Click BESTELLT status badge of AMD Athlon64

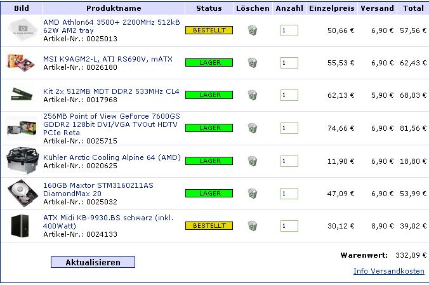click(x=209, y=30)
